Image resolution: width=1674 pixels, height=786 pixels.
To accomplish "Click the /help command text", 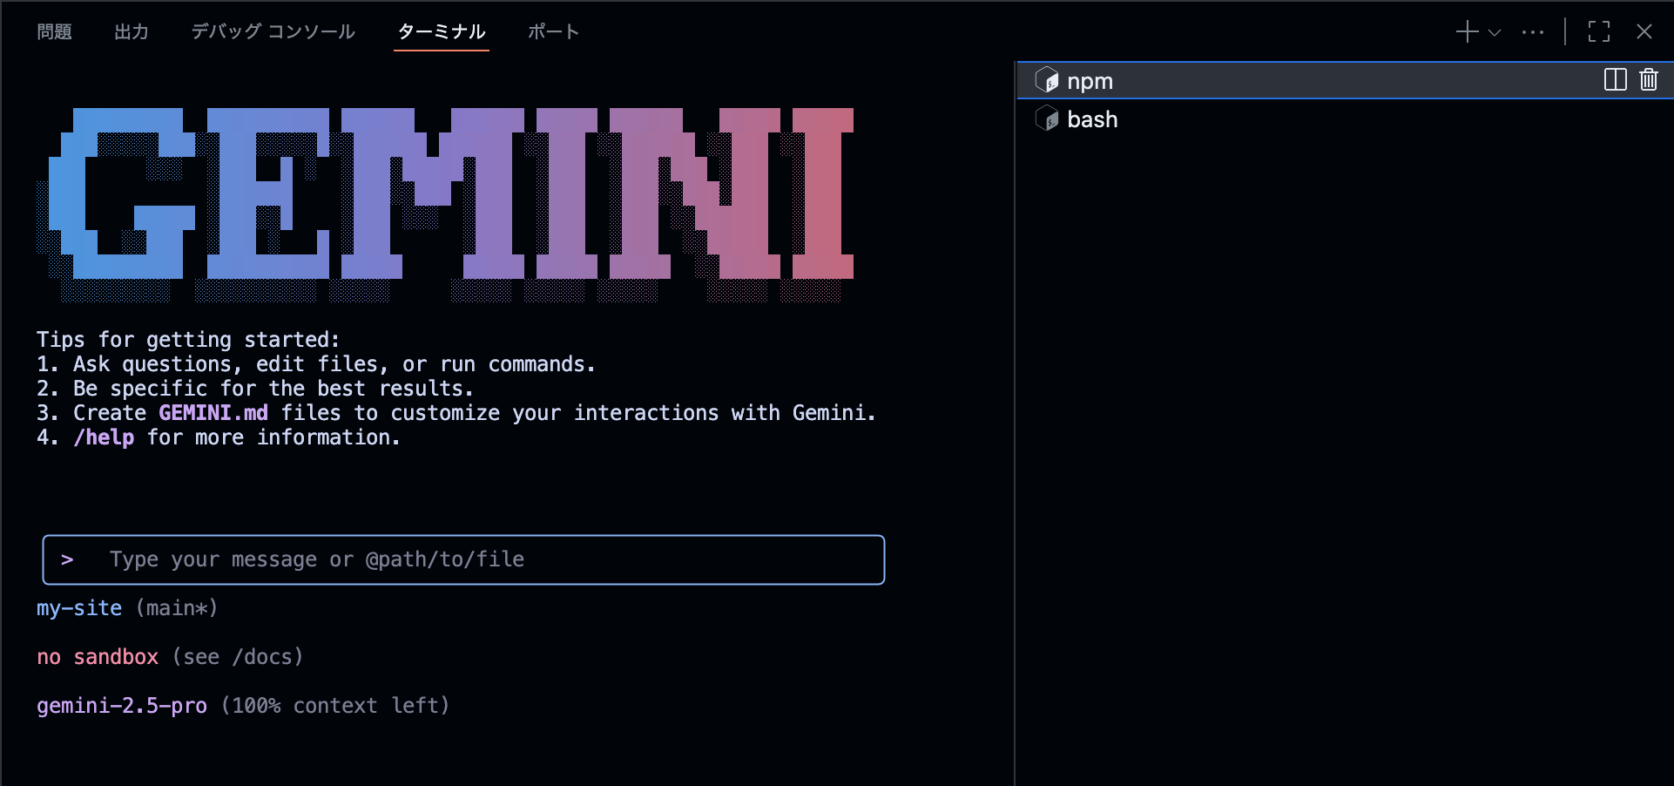I will point(104,437).
